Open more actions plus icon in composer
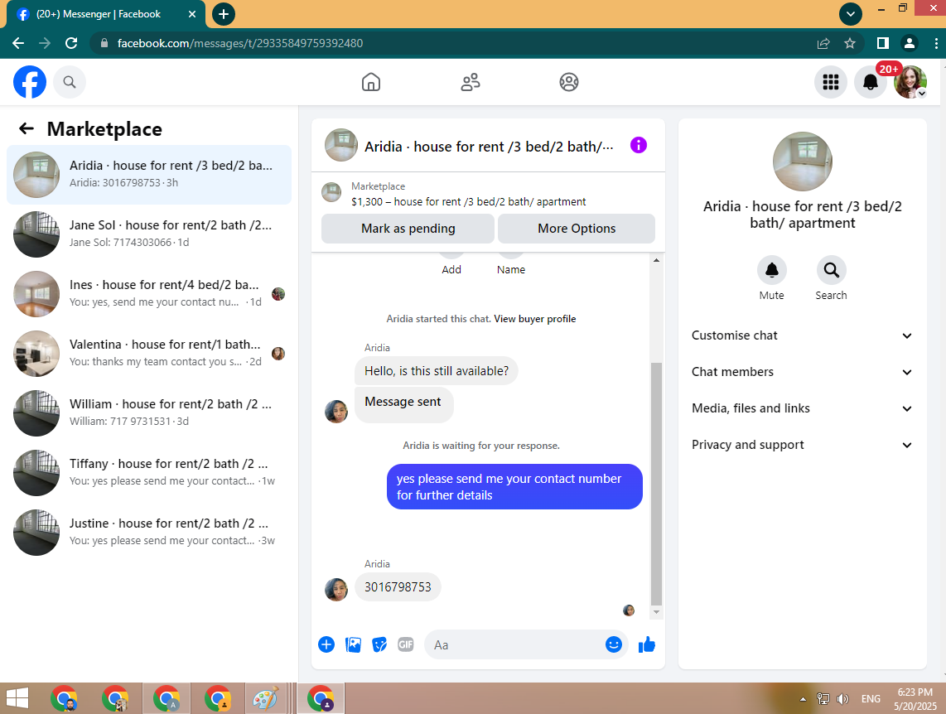This screenshot has height=714, width=946. point(326,644)
